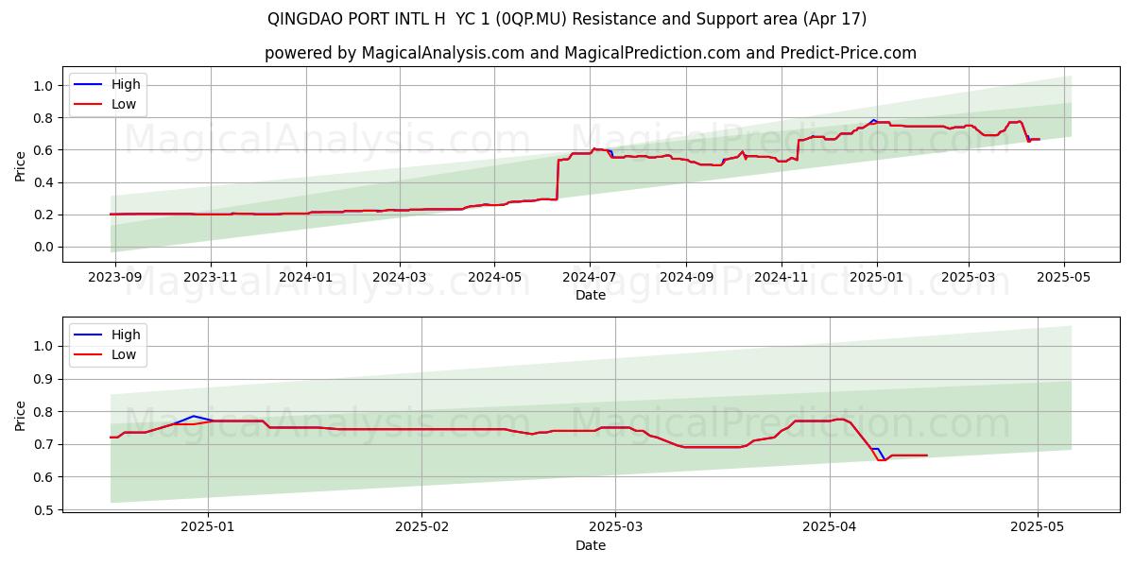Click the "2024-11" date tick label
This screenshot has height=567, width=1134.
782,277
